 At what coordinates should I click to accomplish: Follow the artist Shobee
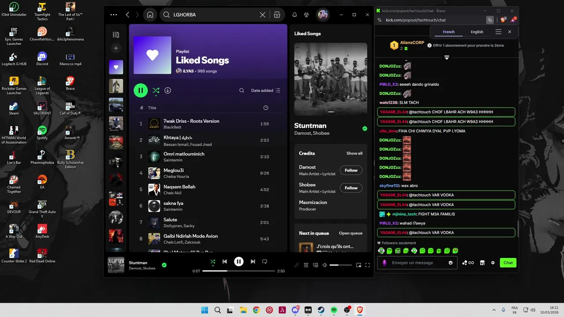[351, 188]
